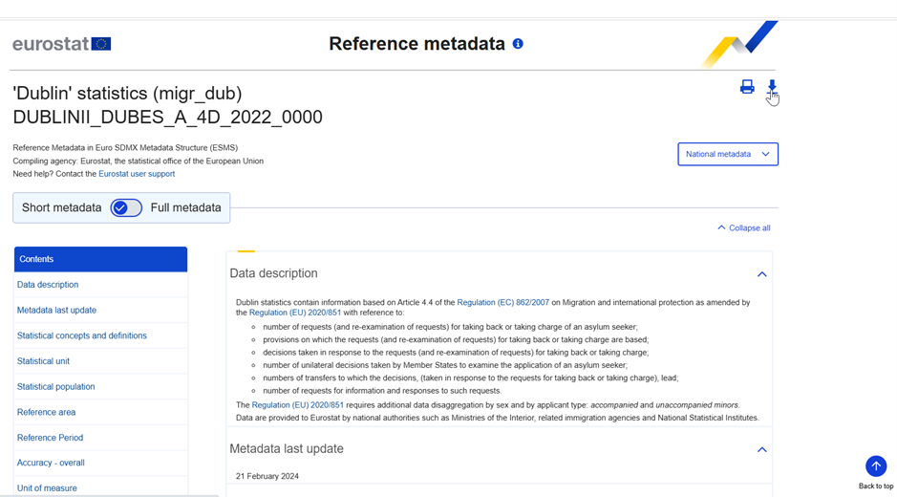Screen dimensions: 897x497
Task: Open Accuracy - overall entry
Action: [x=51, y=463]
